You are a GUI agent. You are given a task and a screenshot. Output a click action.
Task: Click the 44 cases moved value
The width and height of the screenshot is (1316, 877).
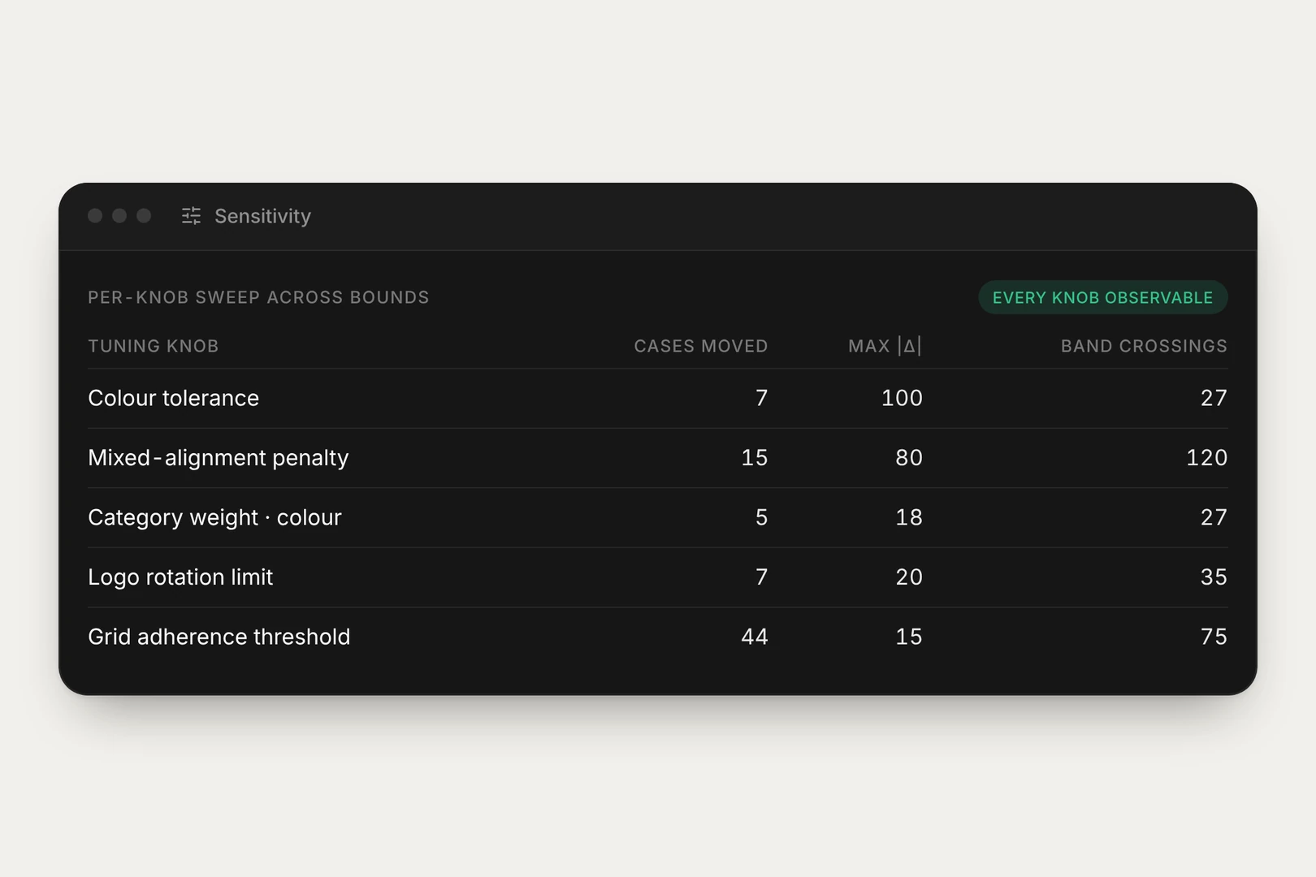755,637
